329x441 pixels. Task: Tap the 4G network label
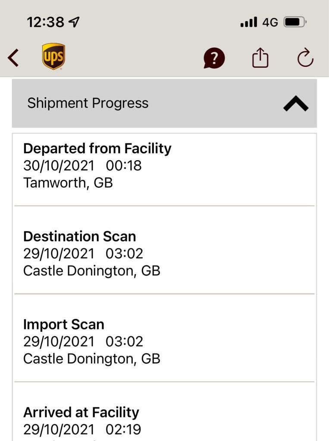pos(270,22)
